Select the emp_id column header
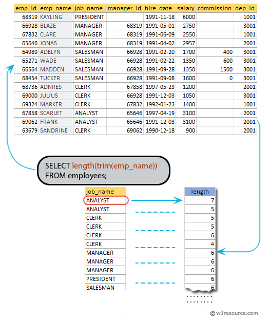Viewport: 269px width, 320px height. [26, 8]
